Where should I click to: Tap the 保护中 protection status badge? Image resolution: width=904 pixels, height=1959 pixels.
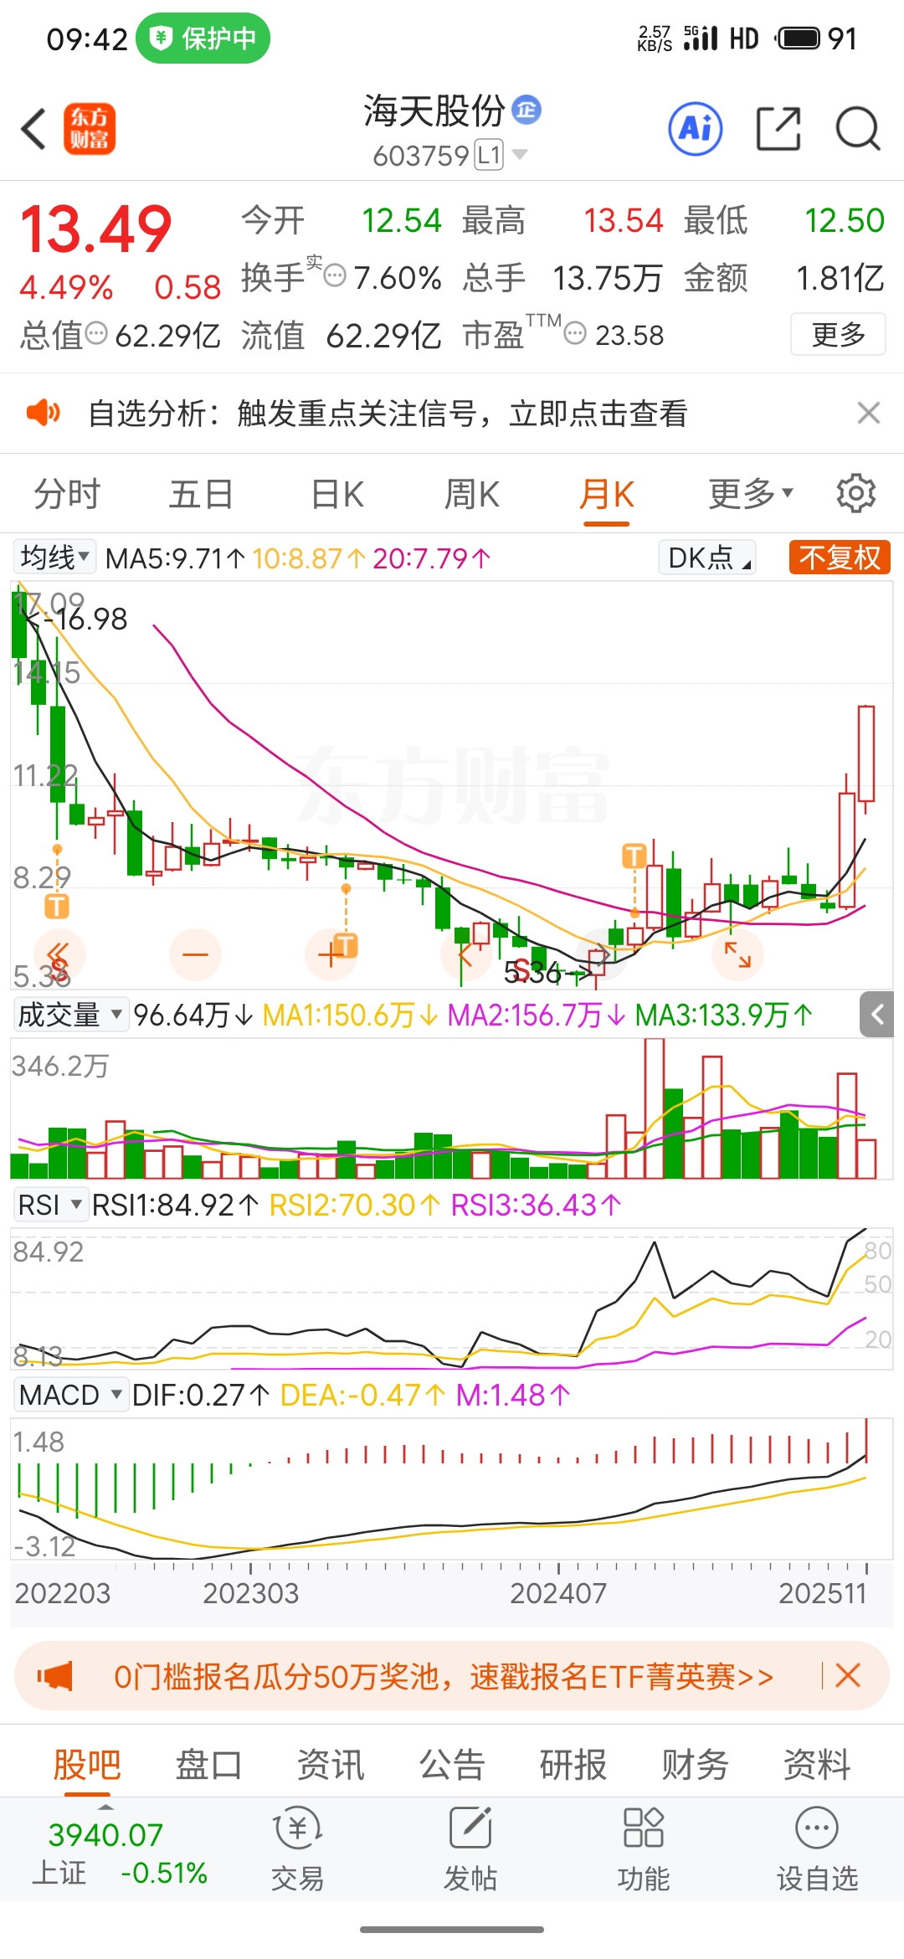[203, 39]
